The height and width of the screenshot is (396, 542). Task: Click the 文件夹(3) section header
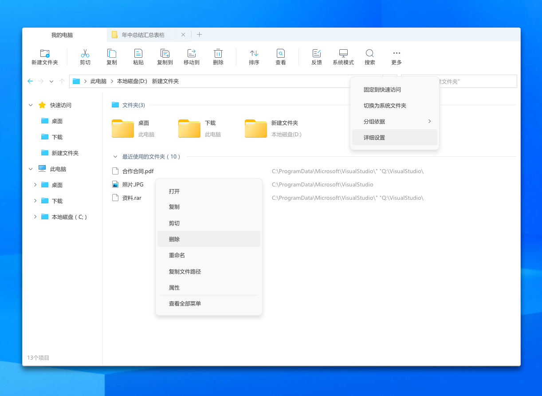click(x=134, y=105)
